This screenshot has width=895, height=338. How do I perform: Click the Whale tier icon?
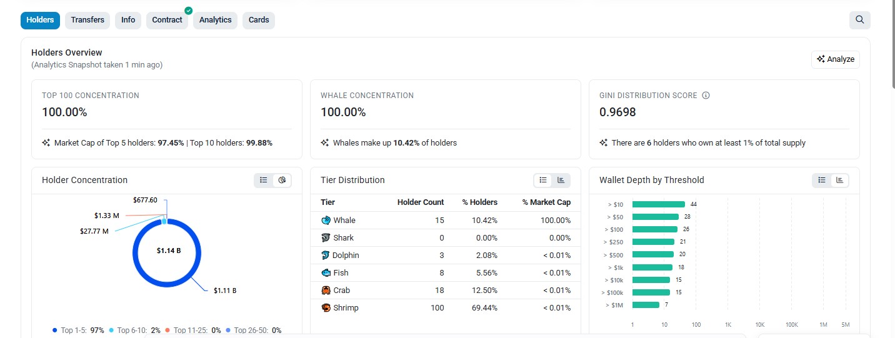point(325,220)
